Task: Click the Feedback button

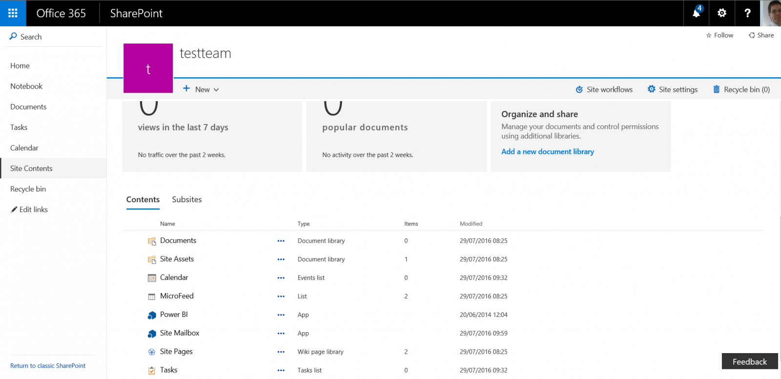Action: pos(750,361)
